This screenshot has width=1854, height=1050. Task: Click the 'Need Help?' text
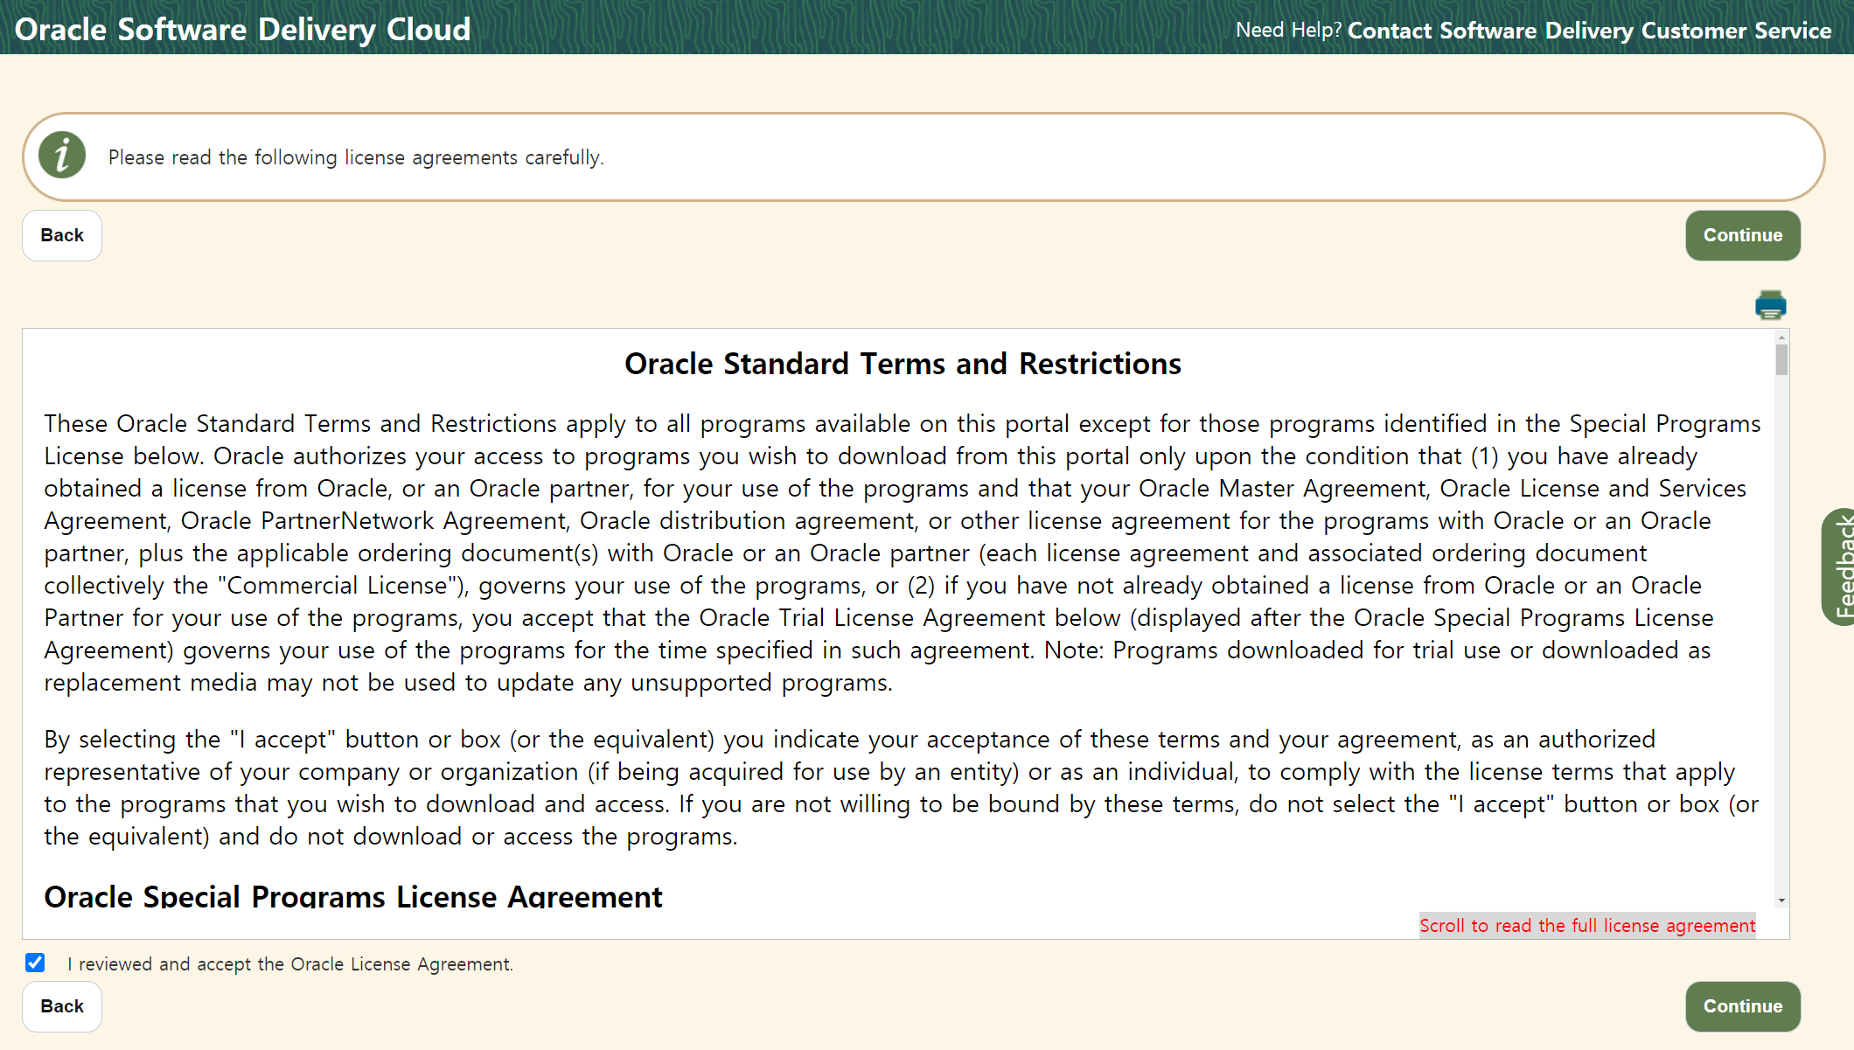[x=1287, y=31]
